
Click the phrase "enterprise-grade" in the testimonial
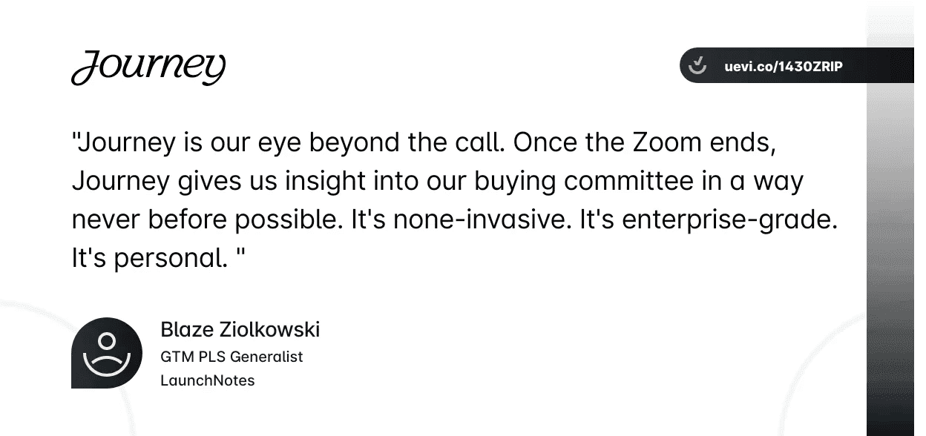tap(725, 220)
